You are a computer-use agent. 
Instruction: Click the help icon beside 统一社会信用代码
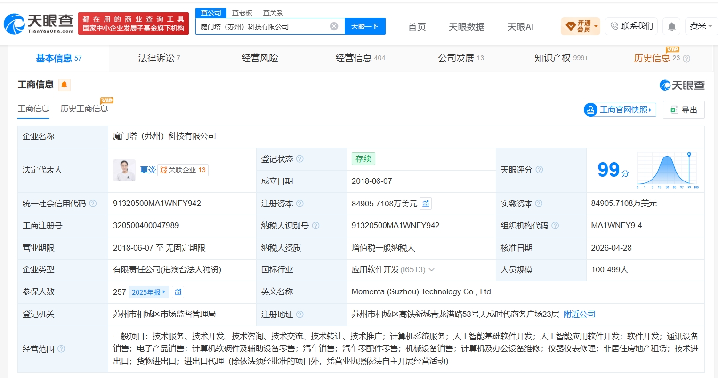(x=93, y=204)
